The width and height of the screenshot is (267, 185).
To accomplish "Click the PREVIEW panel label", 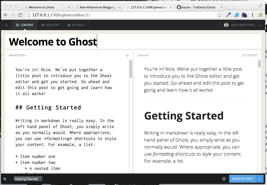I will tap(143, 55).
